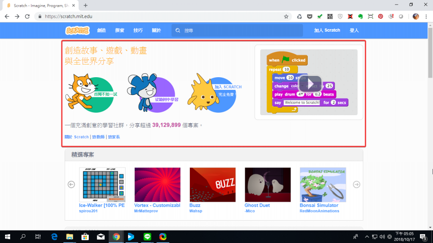Open a new browser tab with the plus button
This screenshot has width=433, height=243.
[x=85, y=5]
